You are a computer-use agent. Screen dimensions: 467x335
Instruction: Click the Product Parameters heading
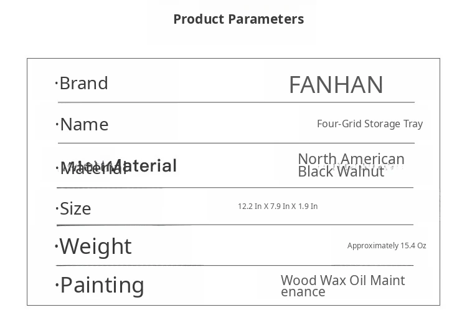[238, 19]
